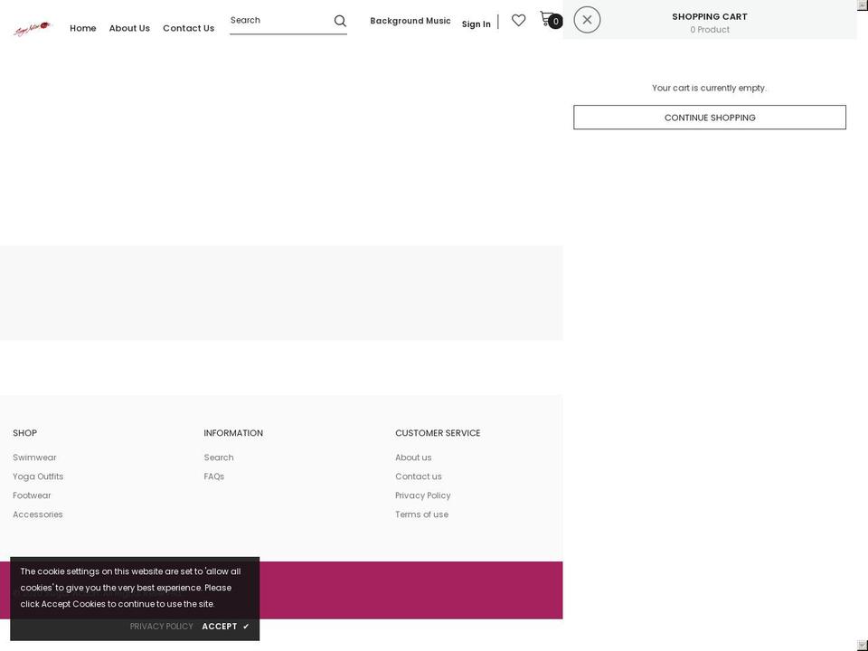Click the Continue Shopping button
The height and width of the screenshot is (651, 868).
710,118
